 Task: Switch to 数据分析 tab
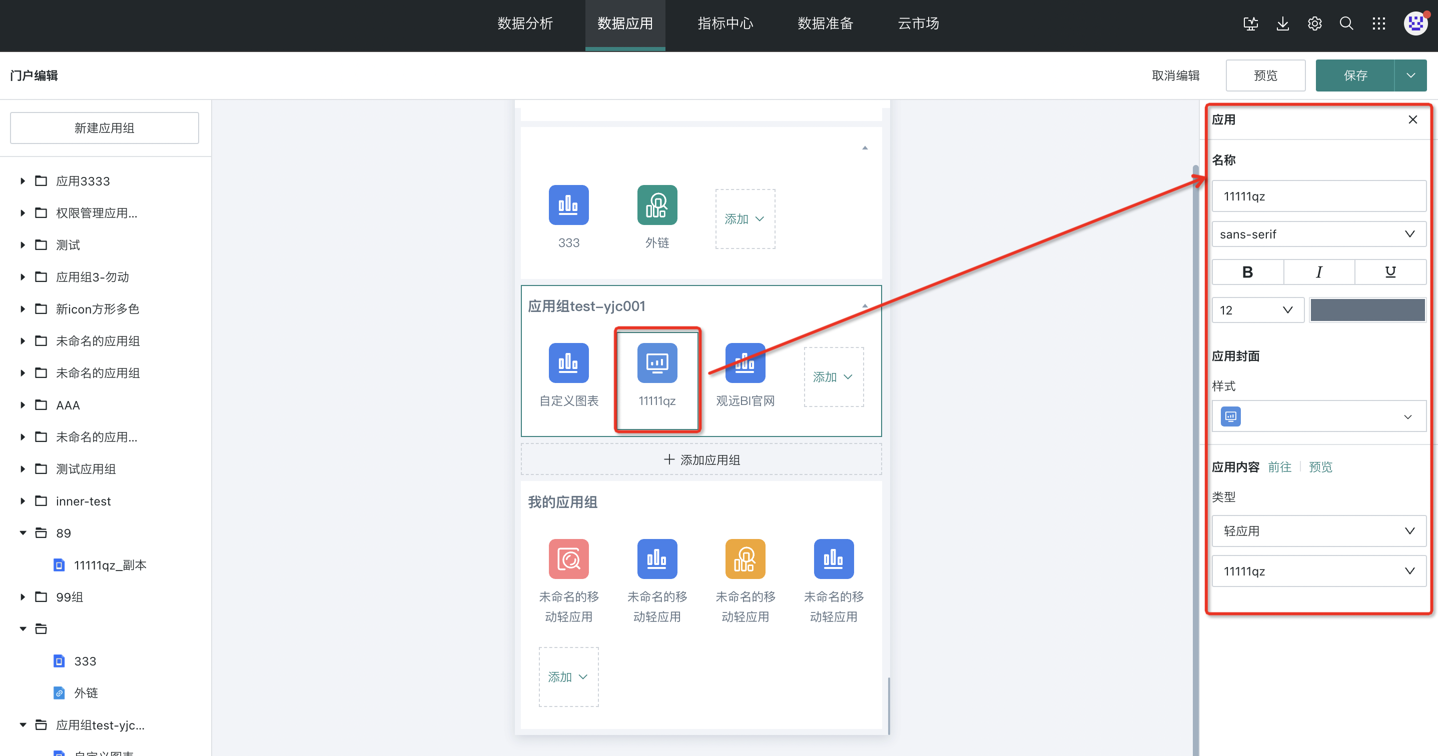click(525, 23)
